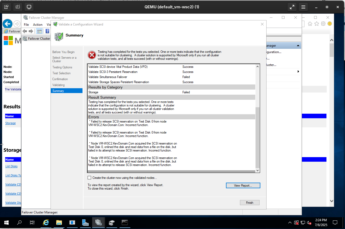Click the 'Testing Options' wizard step
Image resolution: width=345 pixels, height=229 pixels.
[x=62, y=67]
